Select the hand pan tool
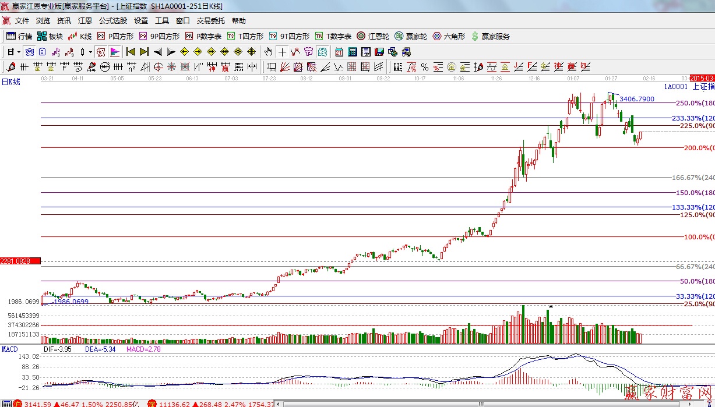The width and height of the screenshot is (715, 407). point(268,52)
